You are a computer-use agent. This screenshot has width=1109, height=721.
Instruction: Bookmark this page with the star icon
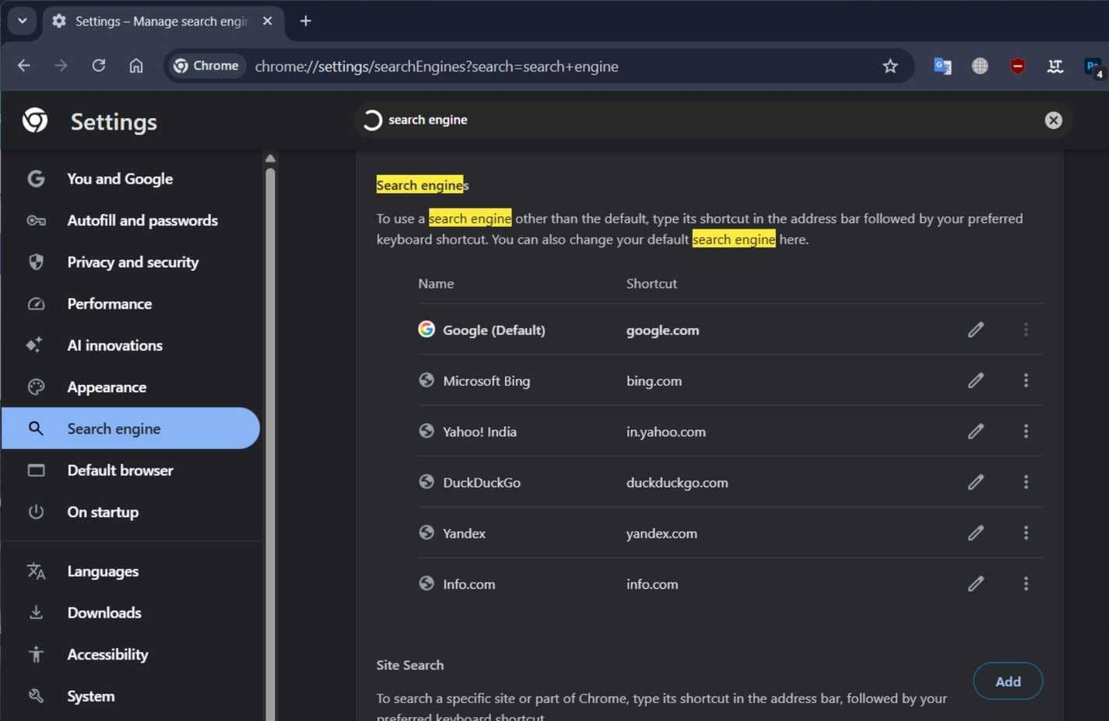(890, 66)
